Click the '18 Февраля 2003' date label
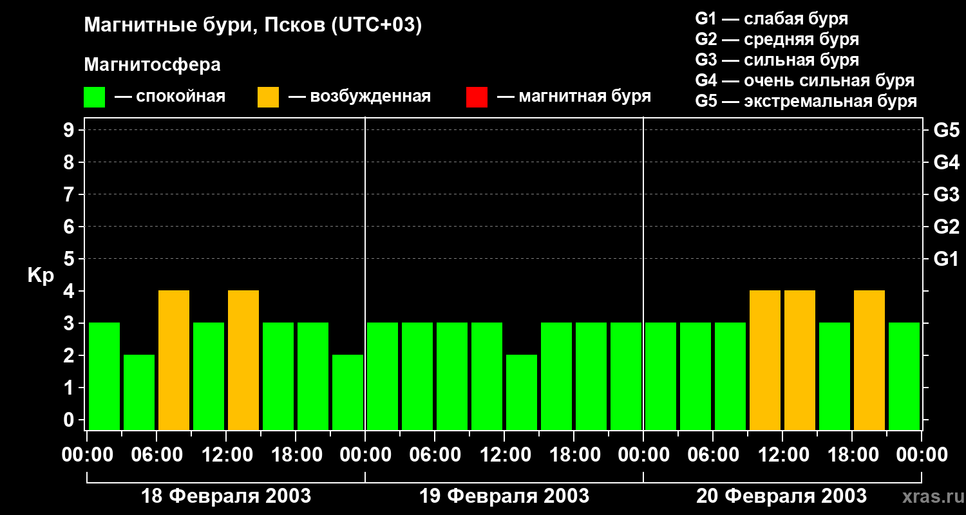 226,496
